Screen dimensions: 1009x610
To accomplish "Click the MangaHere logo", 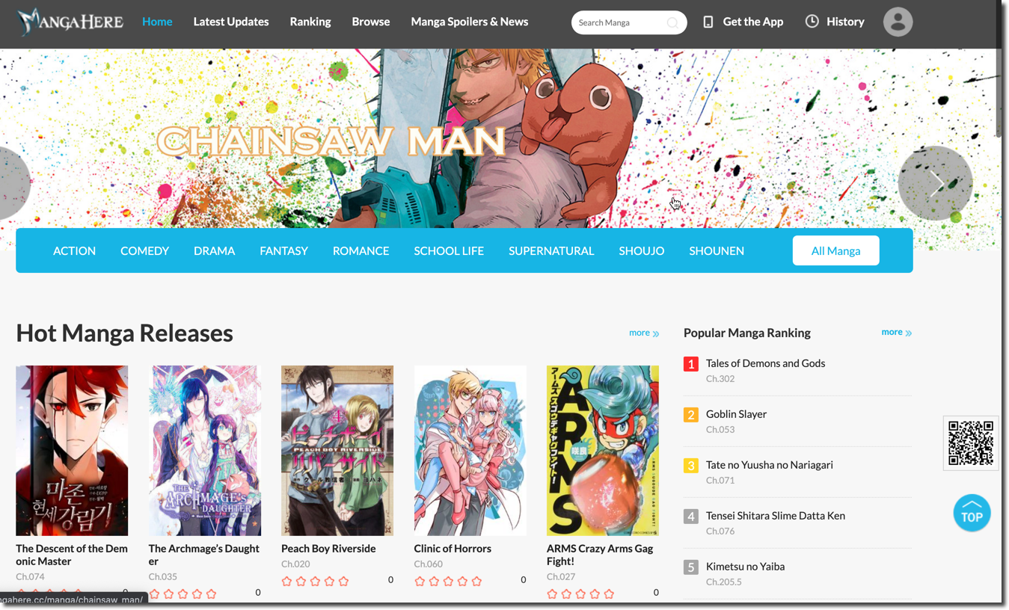I will click(x=70, y=22).
